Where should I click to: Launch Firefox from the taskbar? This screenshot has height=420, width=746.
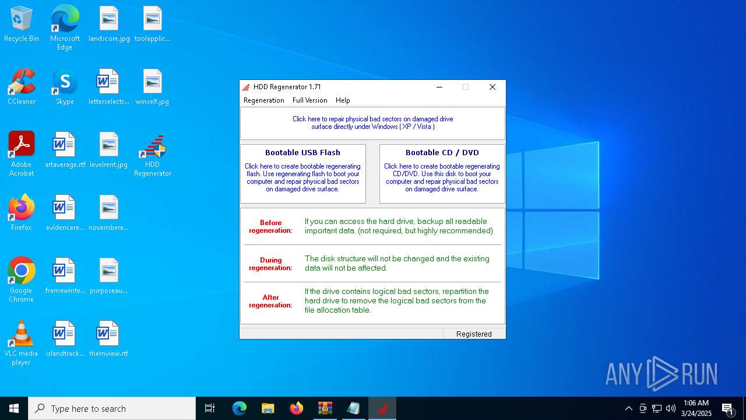[297, 408]
